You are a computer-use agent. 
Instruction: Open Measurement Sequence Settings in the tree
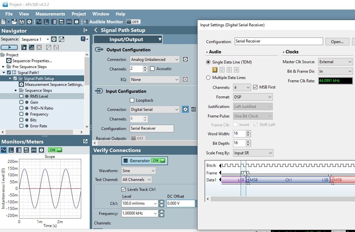coord(54,84)
